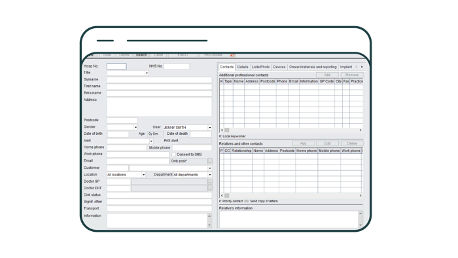The height and width of the screenshot is (258, 458).
Task: Click the Relative's information text area
Action: point(289,219)
